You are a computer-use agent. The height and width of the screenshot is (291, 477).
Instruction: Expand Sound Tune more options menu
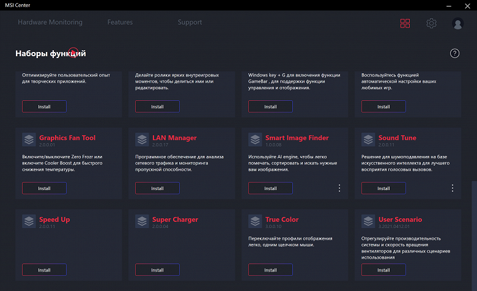[x=453, y=188]
